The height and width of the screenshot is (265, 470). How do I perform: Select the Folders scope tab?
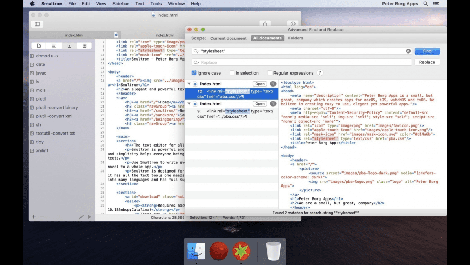coord(296,38)
